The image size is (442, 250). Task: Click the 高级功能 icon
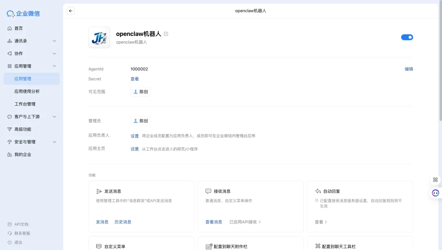coord(9,129)
